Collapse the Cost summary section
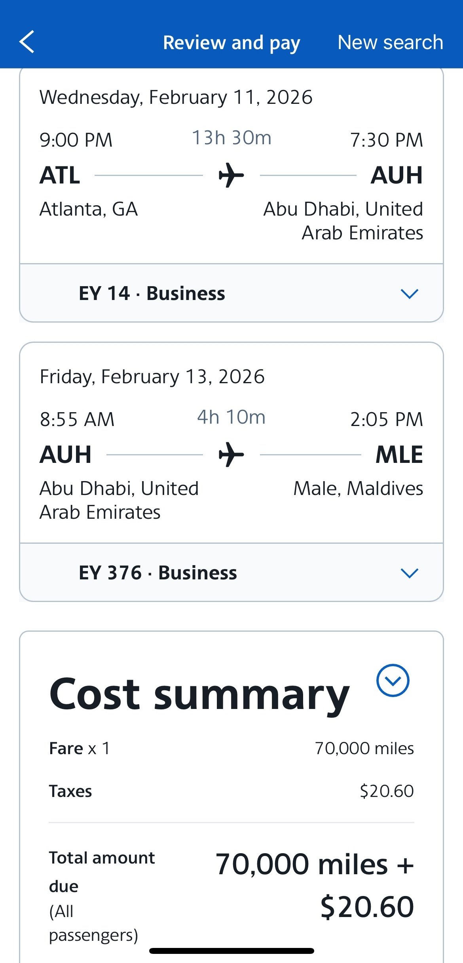 click(x=393, y=680)
